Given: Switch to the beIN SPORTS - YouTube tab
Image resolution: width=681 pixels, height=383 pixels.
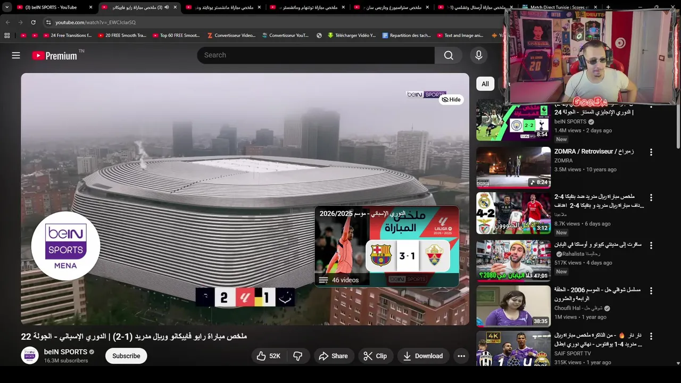Looking at the screenshot, I should 51,7.
